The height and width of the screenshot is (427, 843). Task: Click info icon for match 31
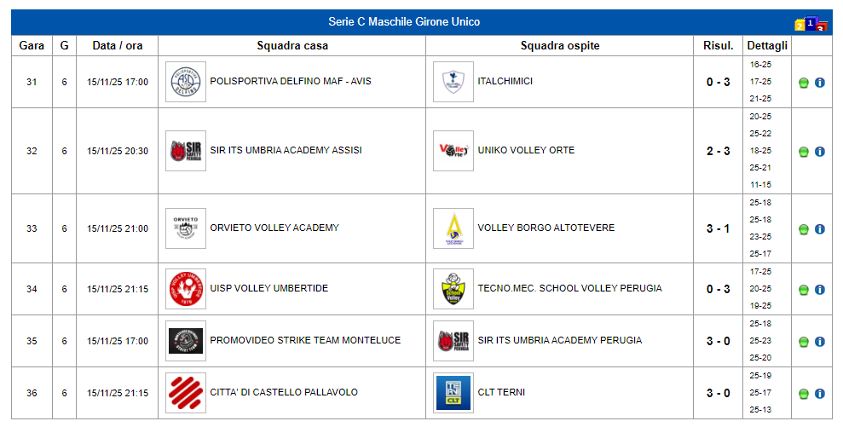[x=820, y=83]
